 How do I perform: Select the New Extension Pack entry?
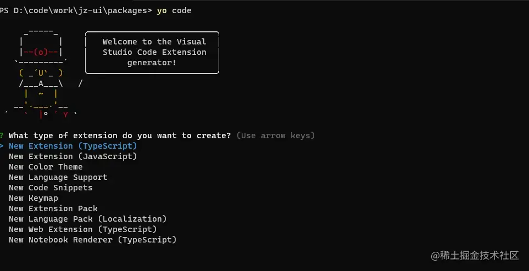[x=53, y=208]
